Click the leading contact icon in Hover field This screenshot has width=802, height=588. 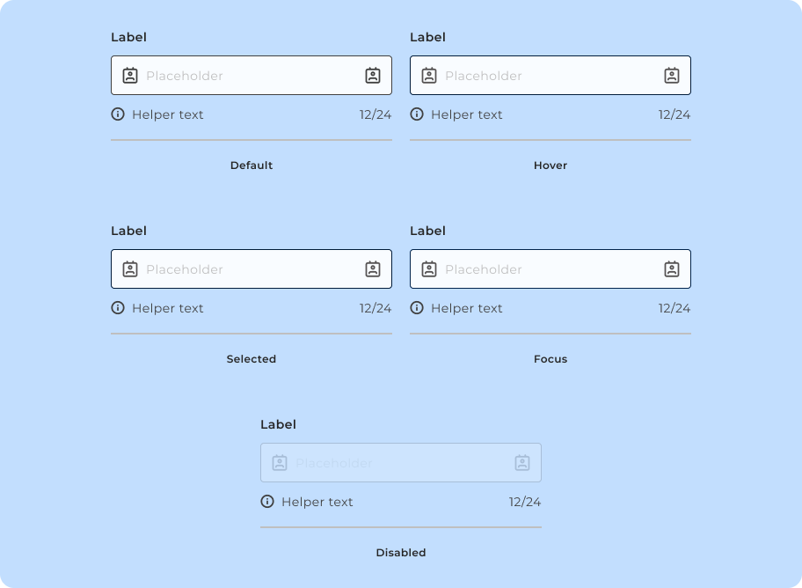pos(428,75)
